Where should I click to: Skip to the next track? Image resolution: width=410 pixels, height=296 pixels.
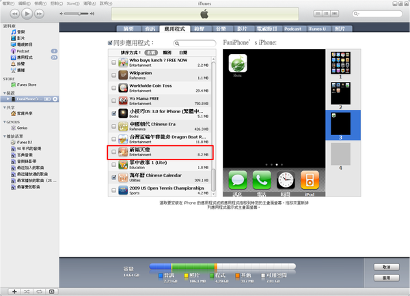[39, 14]
